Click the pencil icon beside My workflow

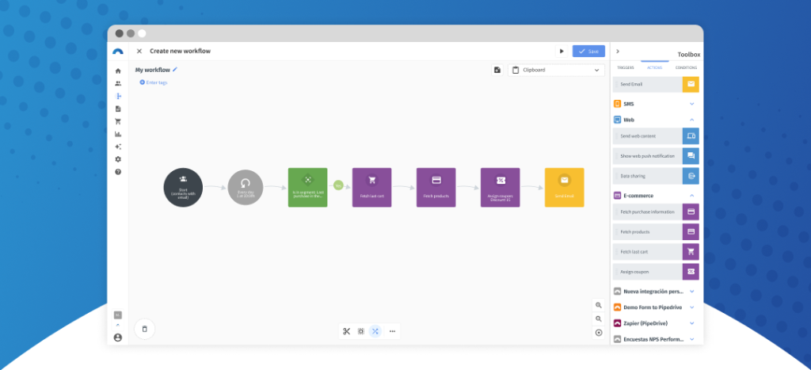175,70
